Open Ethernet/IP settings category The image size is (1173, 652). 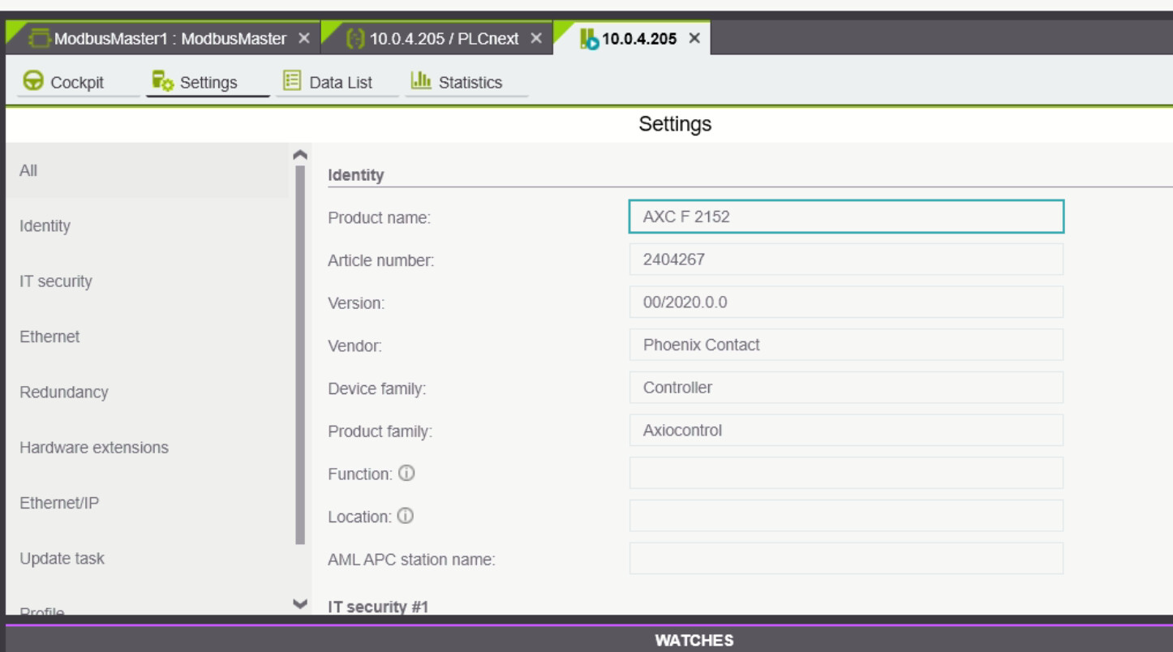(x=59, y=503)
